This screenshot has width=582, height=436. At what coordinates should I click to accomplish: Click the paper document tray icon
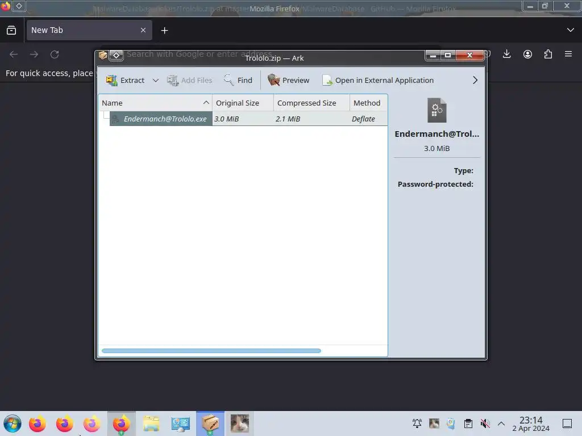tap(451, 424)
